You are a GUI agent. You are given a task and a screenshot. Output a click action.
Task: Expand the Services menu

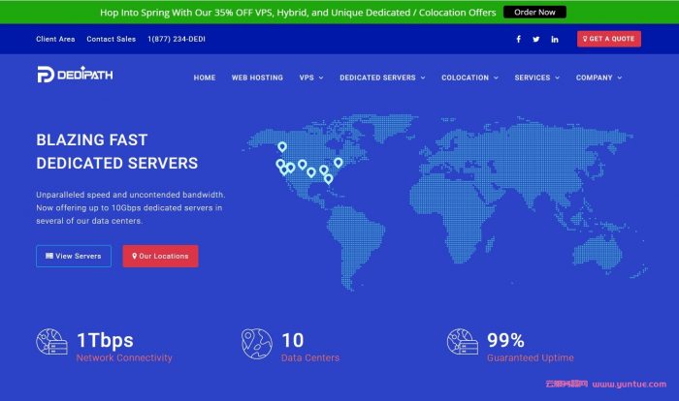(x=536, y=77)
